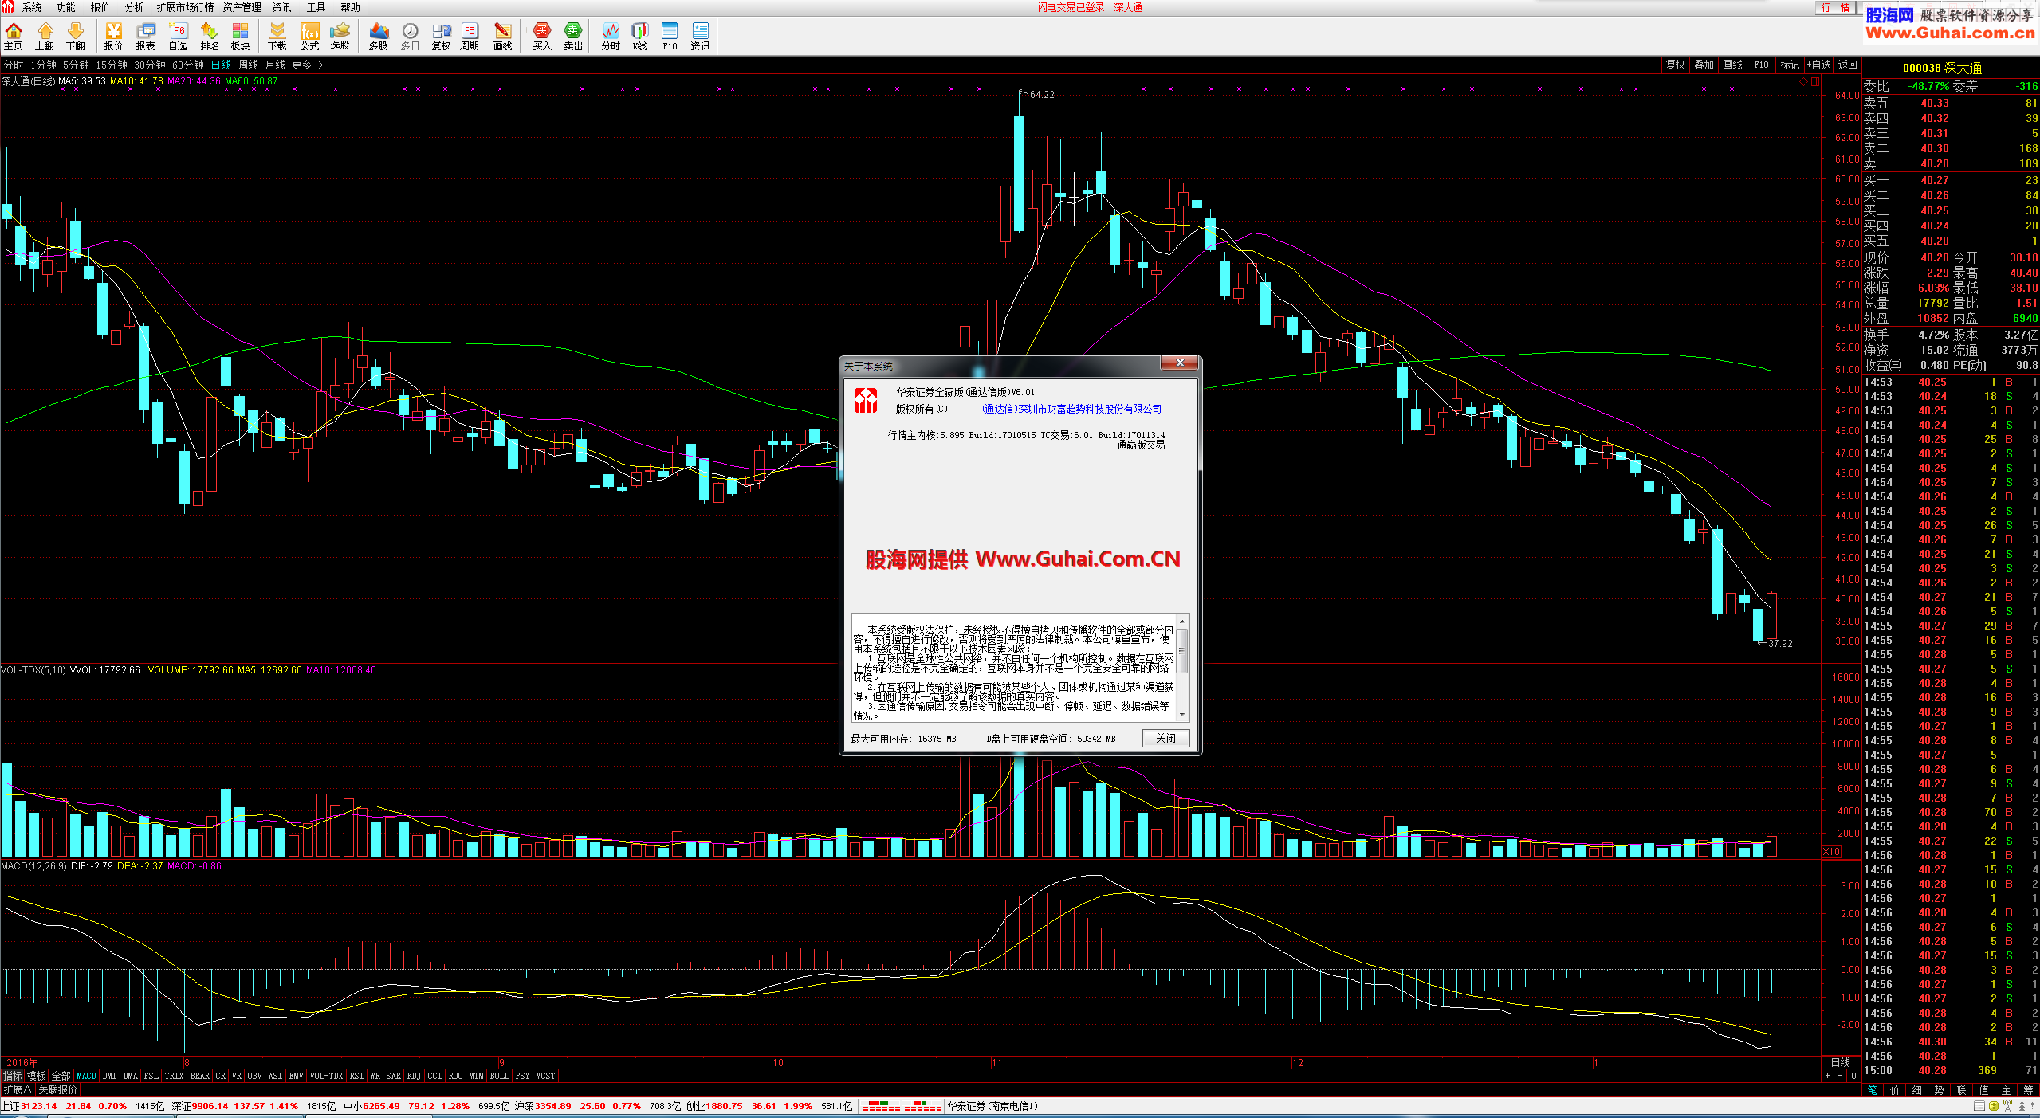Click the red 买入 buy icon
This screenshot has height=1118, width=2040.
click(x=542, y=37)
